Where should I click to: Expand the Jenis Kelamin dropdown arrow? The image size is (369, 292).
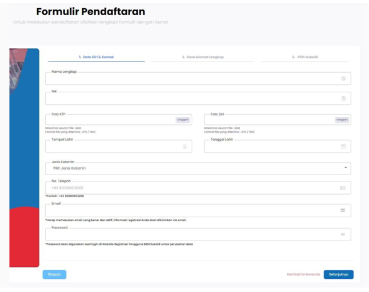pos(346,168)
